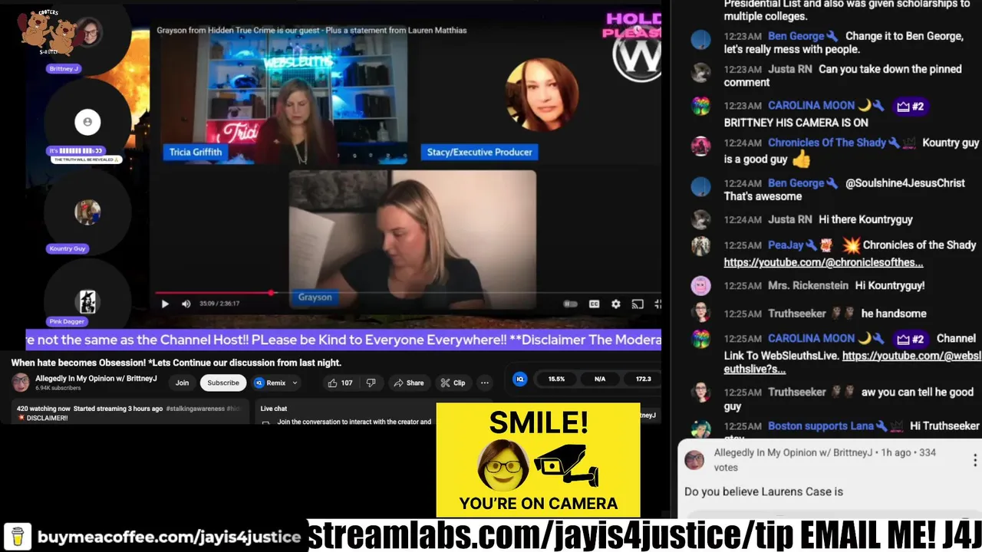
Task: Click "Do you believe Laurens Case is" poll
Action: 763,491
